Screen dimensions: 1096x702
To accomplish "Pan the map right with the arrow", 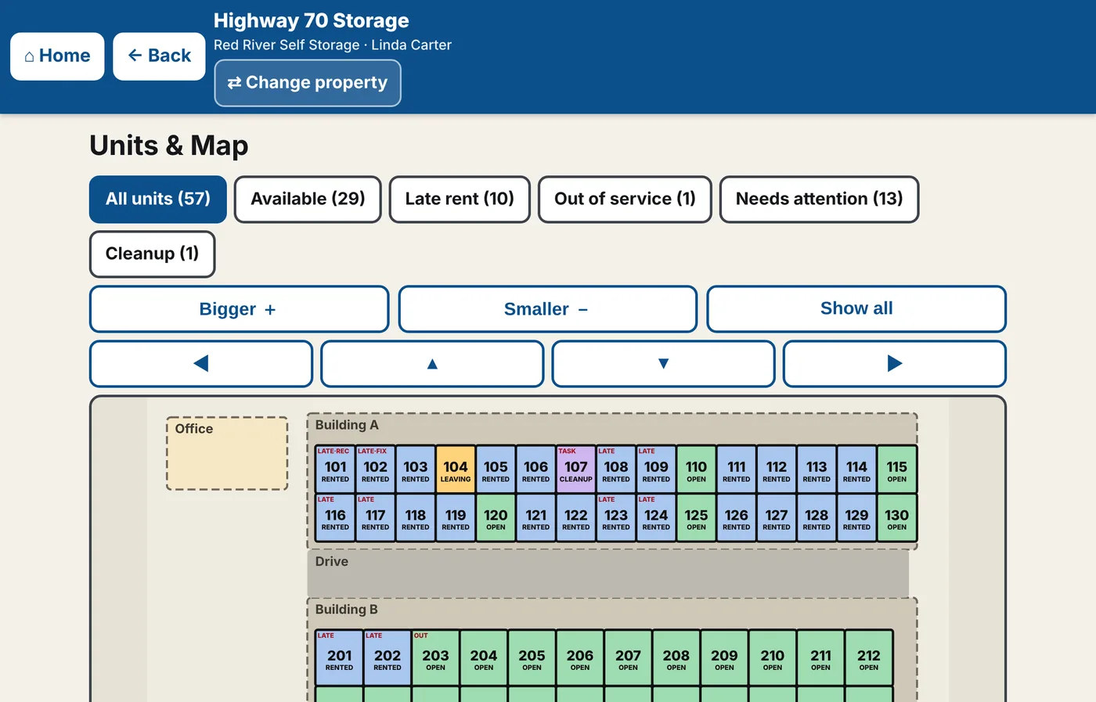I will [x=895, y=363].
